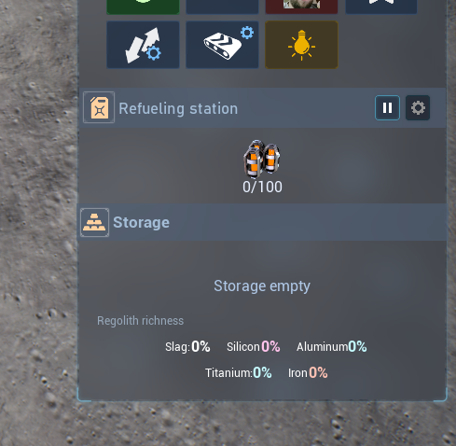Collapse the Refueling station section header
This screenshot has width=456, height=446.
pos(263,107)
